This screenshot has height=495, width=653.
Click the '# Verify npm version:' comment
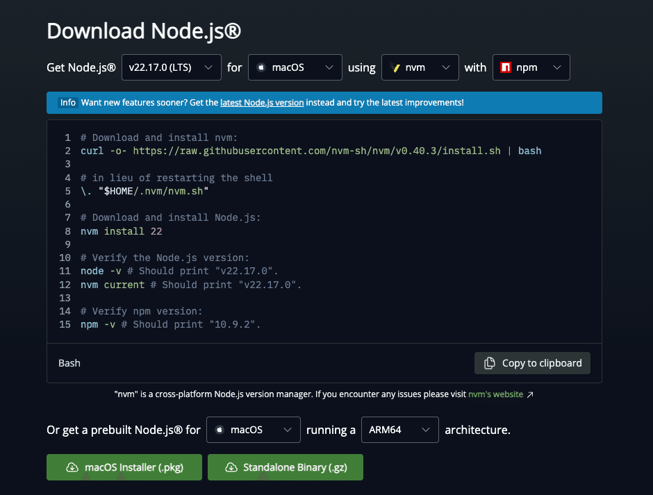click(141, 311)
